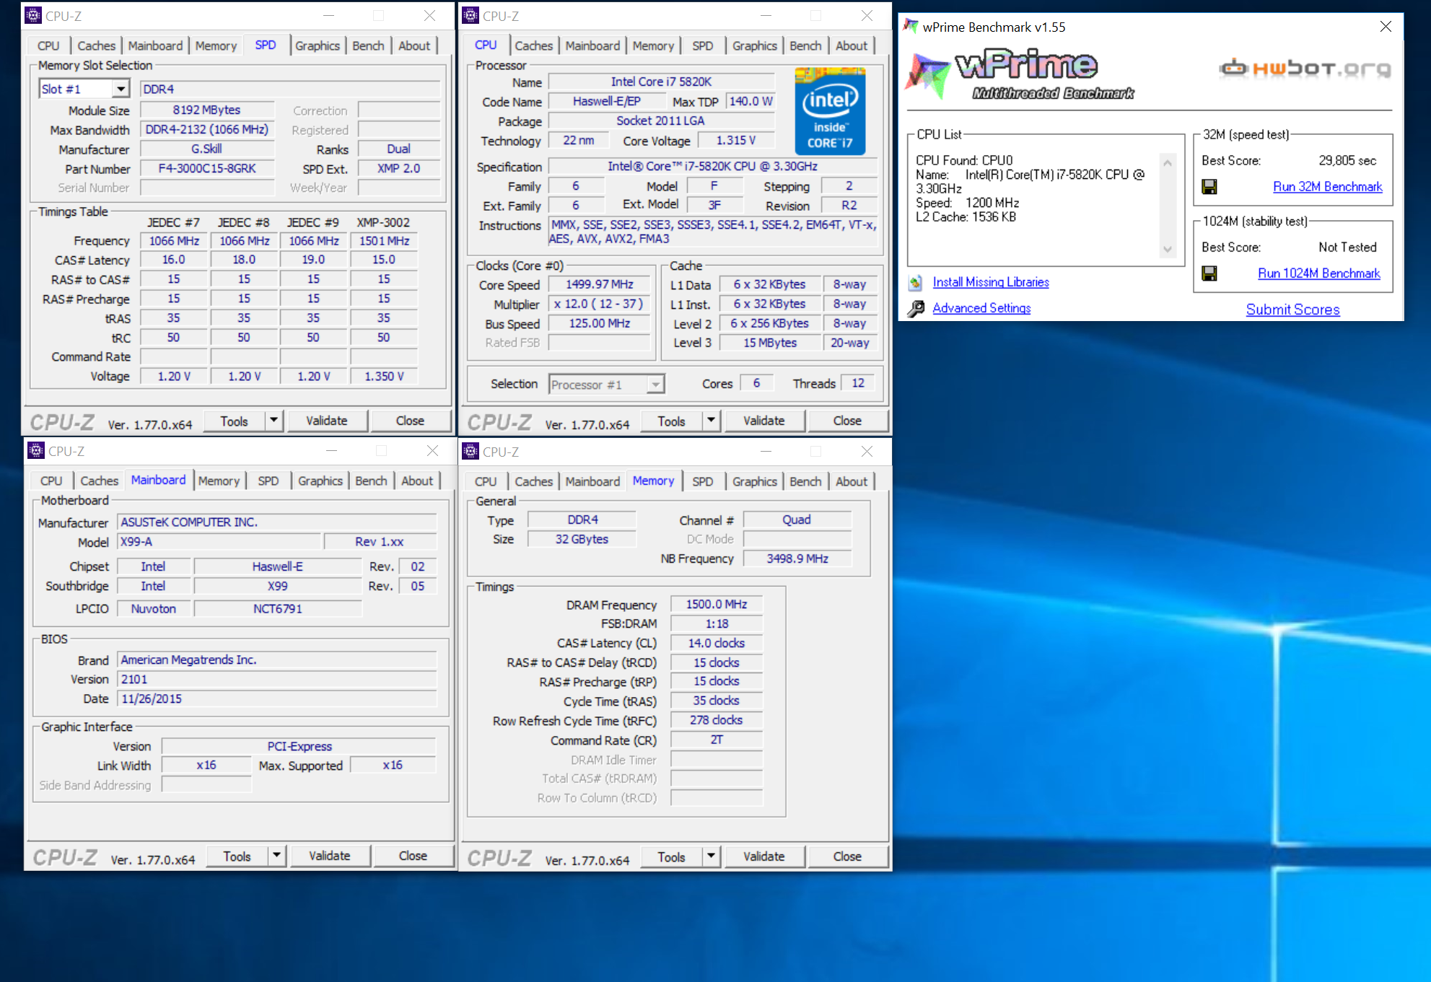Click Tools button in Memory window
Screen dimensions: 1431x982
coord(671,856)
